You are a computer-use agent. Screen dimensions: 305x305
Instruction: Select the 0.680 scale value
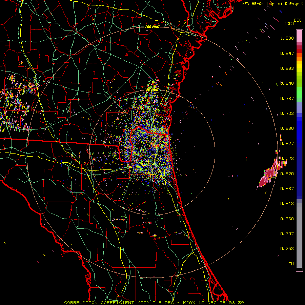287,128
